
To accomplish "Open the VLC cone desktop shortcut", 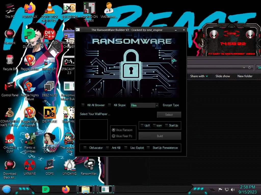I will 50,12.
